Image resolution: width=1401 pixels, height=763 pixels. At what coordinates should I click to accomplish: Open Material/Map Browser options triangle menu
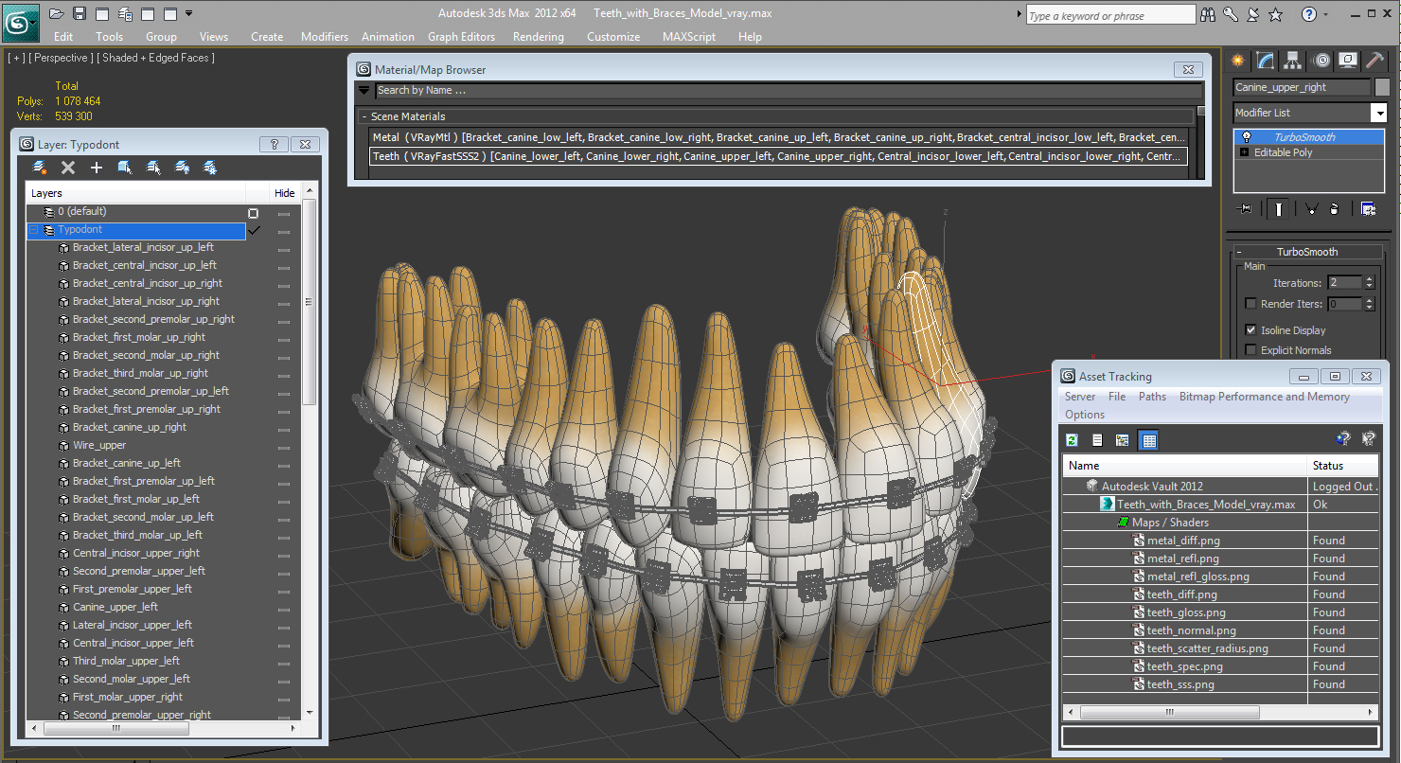pyautogui.click(x=364, y=91)
